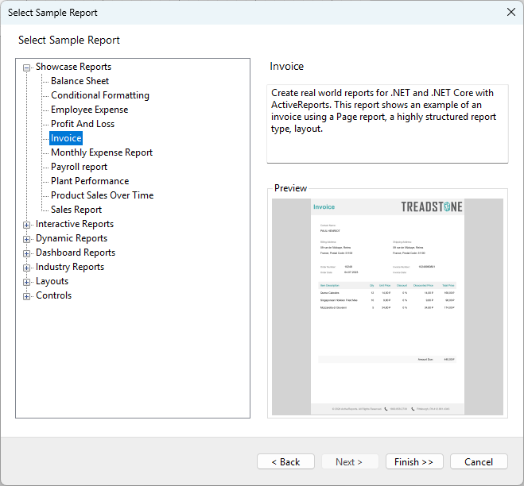
Task: Expand the Dynamic Reports node
Action: 27,239
